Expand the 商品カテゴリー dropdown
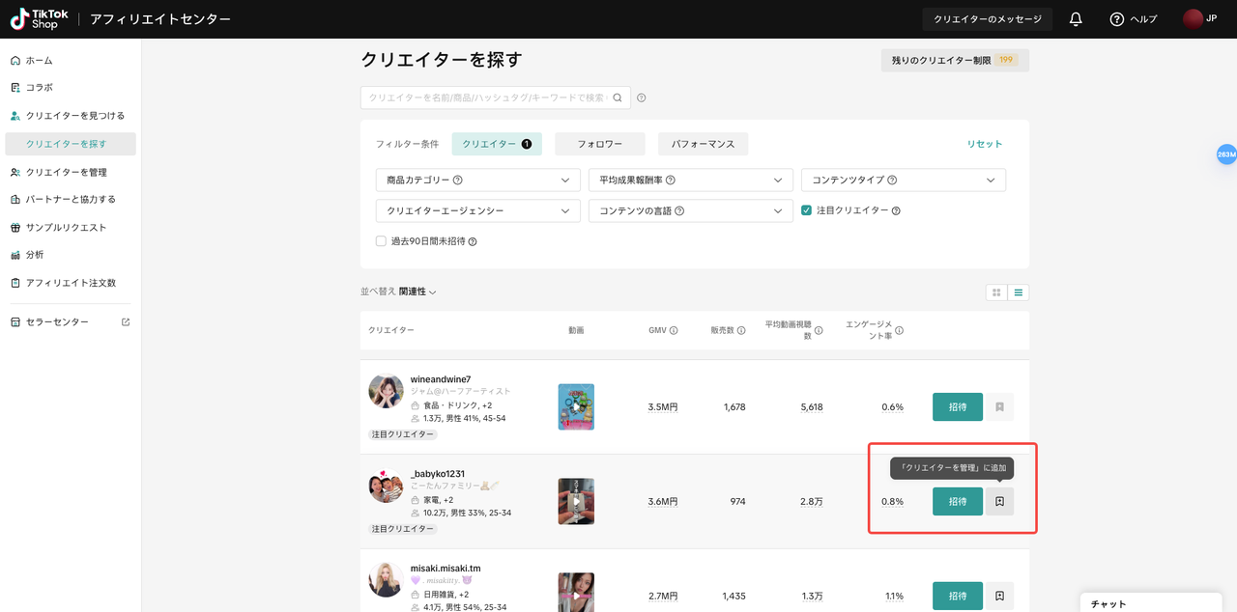 (477, 180)
